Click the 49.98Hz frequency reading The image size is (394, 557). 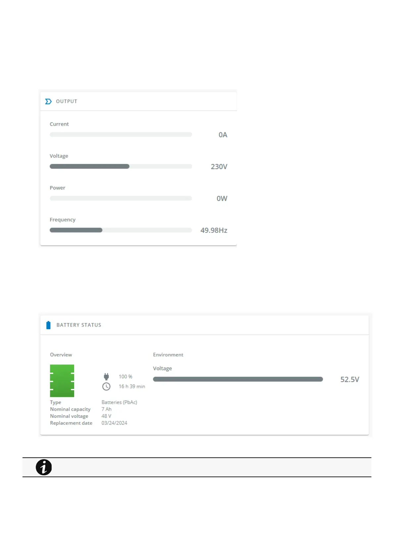214,231
